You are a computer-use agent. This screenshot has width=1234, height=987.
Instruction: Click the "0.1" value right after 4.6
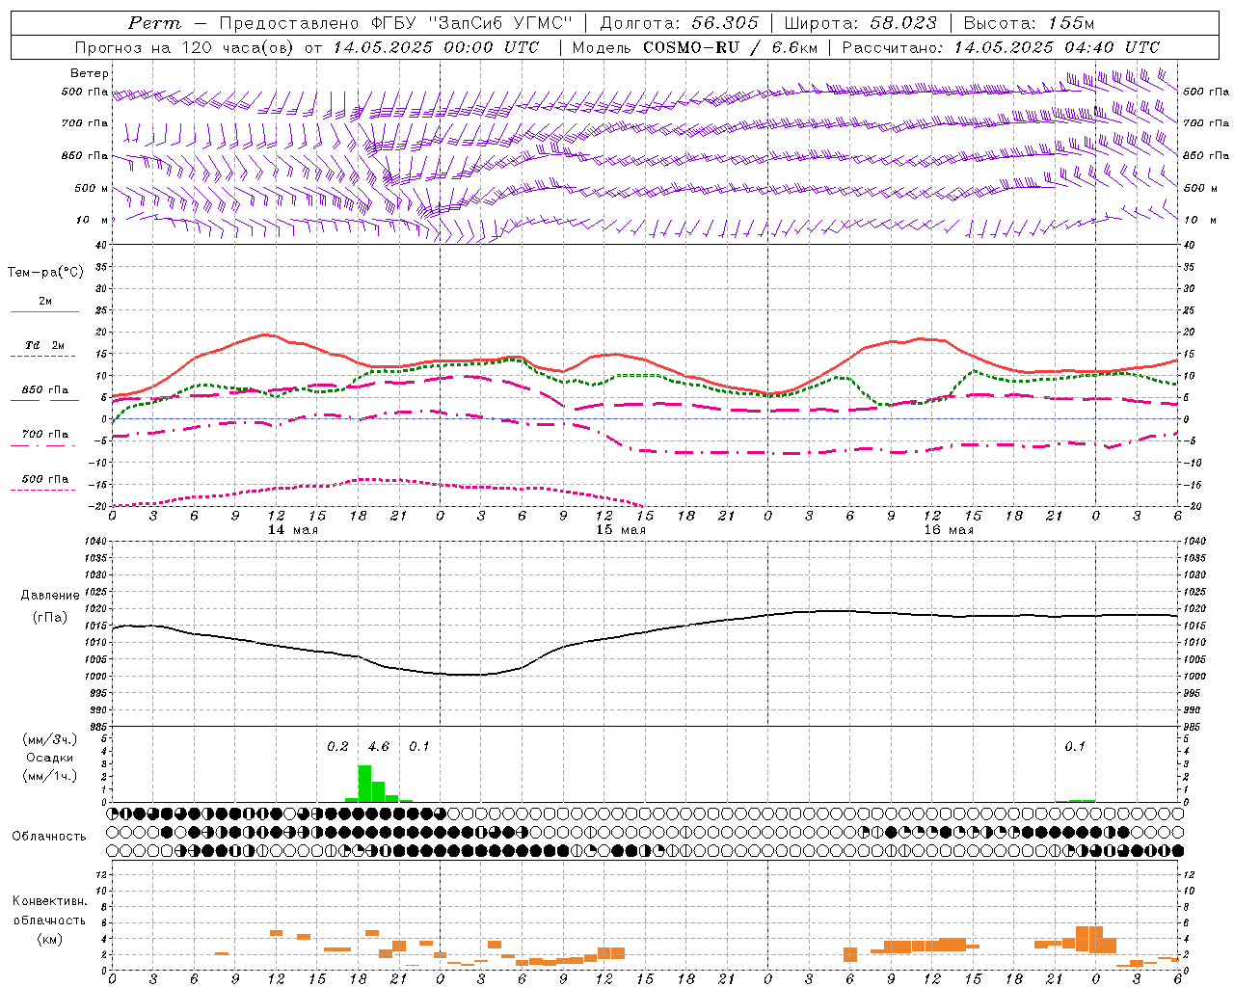click(x=419, y=747)
